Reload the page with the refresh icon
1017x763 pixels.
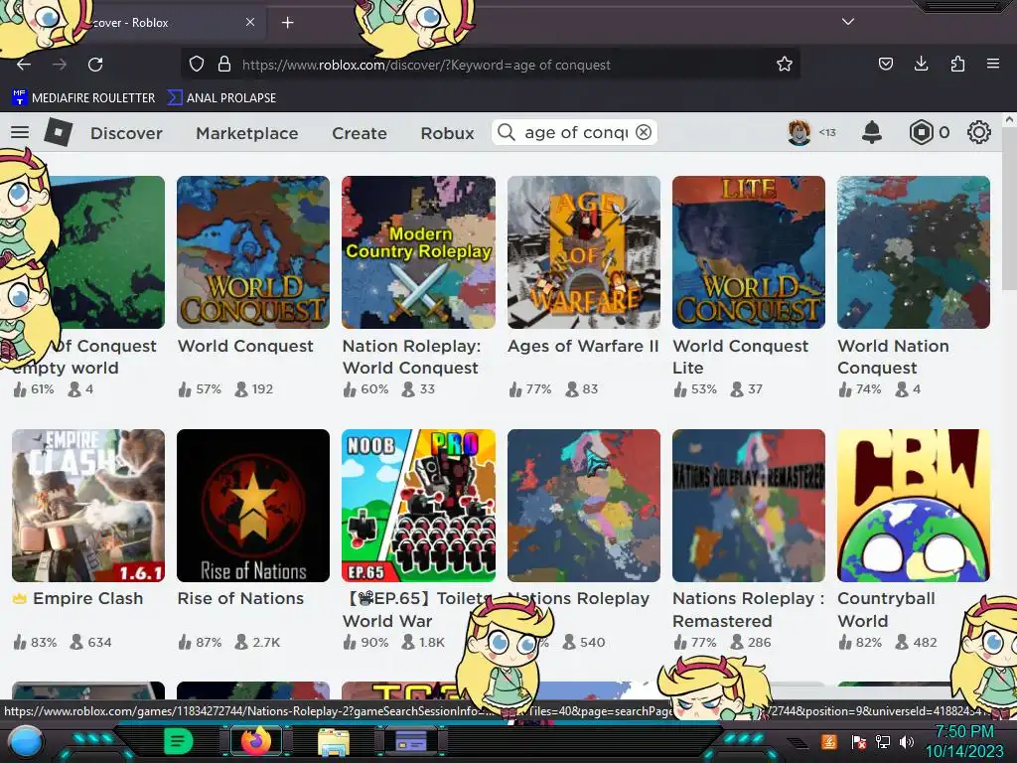tap(95, 65)
